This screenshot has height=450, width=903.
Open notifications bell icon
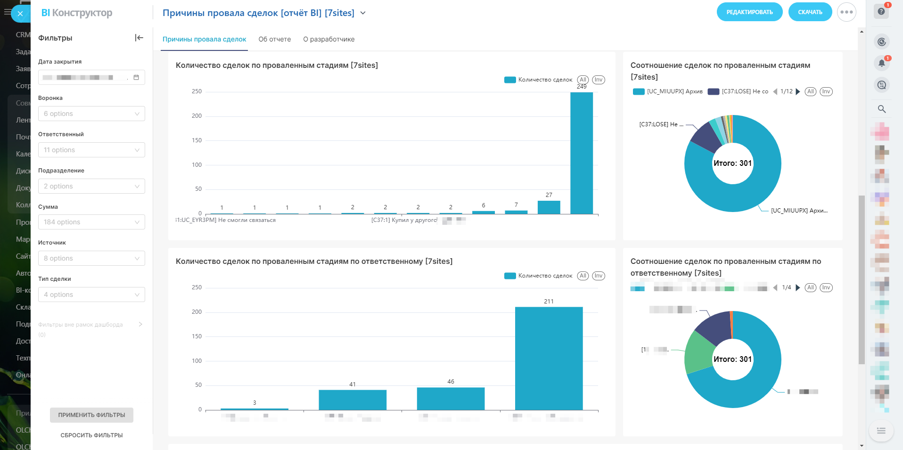point(881,63)
